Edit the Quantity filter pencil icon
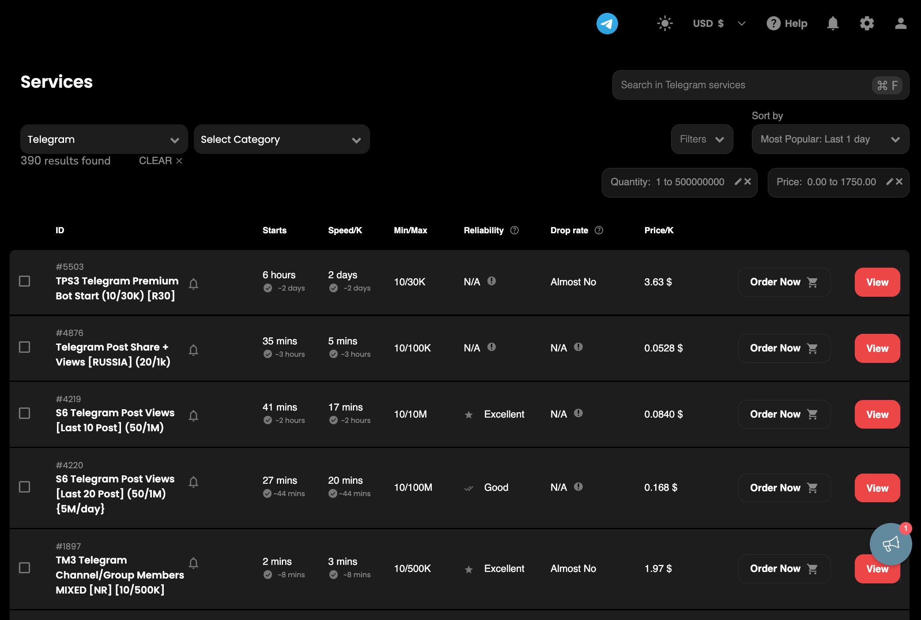Image resolution: width=921 pixels, height=620 pixels. pos(738,182)
